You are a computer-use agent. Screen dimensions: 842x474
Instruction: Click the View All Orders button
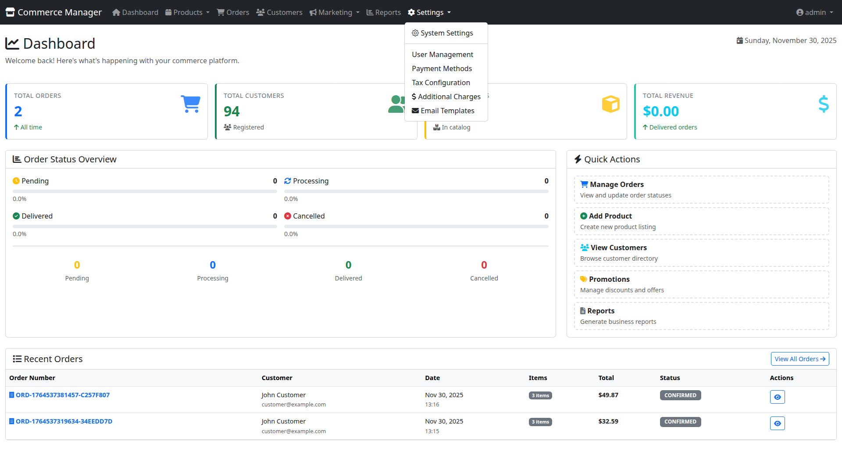pyautogui.click(x=799, y=359)
